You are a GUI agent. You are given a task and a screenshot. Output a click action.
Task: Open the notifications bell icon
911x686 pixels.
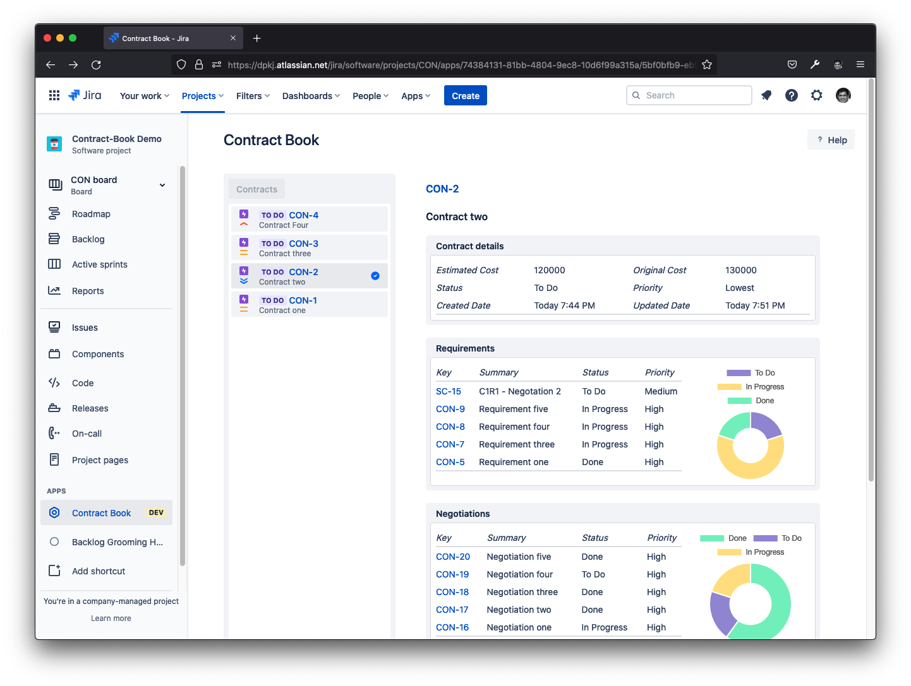click(x=766, y=95)
